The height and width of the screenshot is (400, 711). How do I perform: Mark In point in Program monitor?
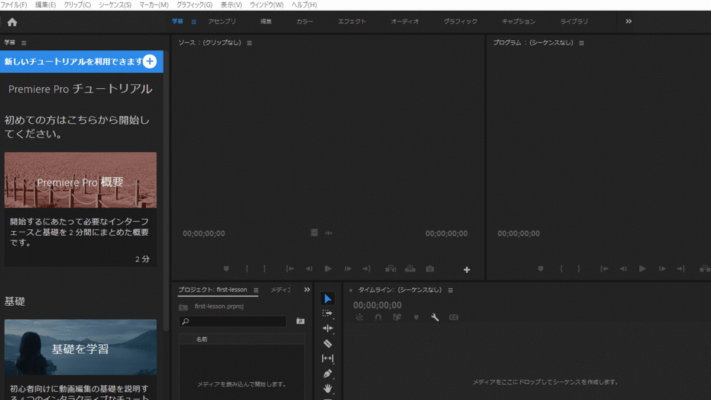tap(561, 269)
